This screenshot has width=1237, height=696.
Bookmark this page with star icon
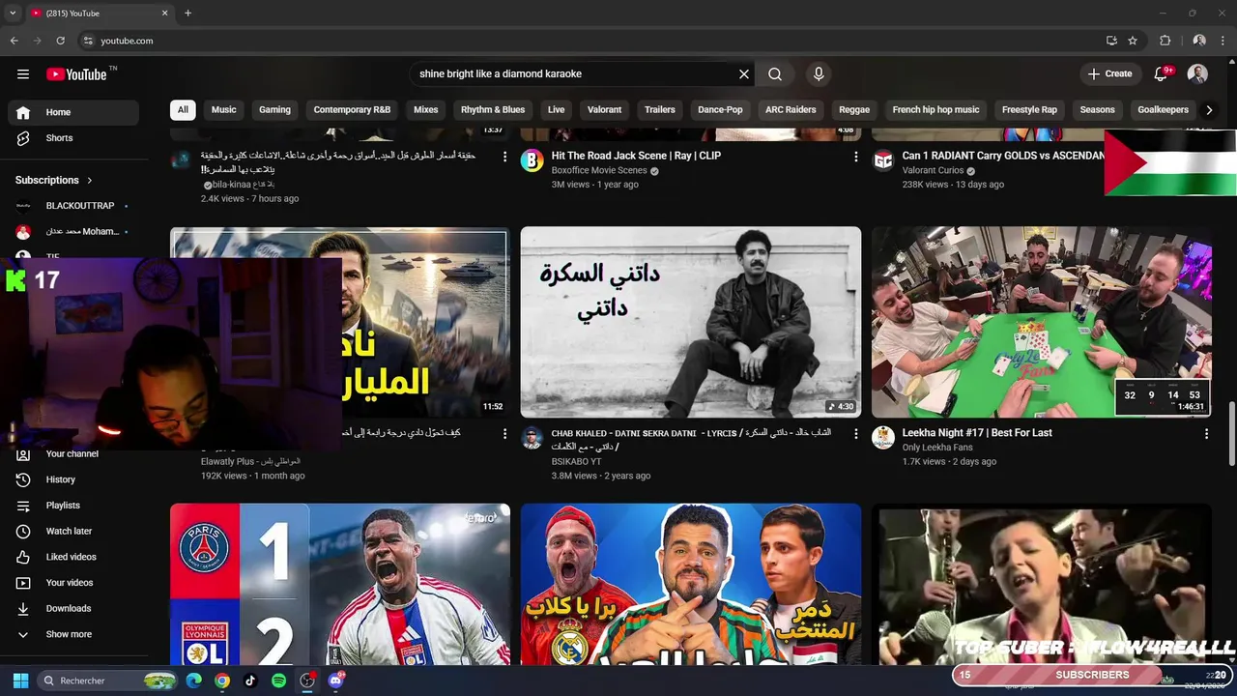(x=1133, y=41)
